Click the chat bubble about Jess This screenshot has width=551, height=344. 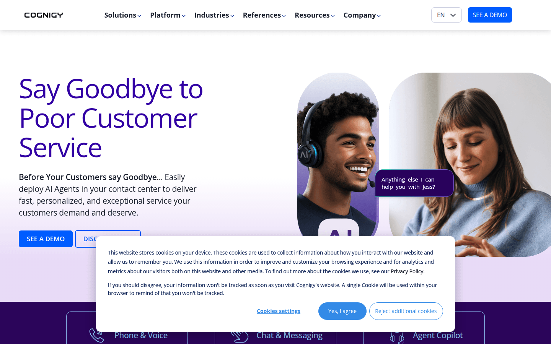414,183
